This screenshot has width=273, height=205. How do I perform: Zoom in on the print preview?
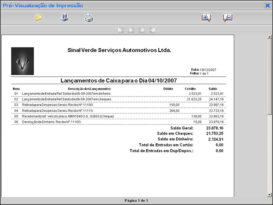206,18
